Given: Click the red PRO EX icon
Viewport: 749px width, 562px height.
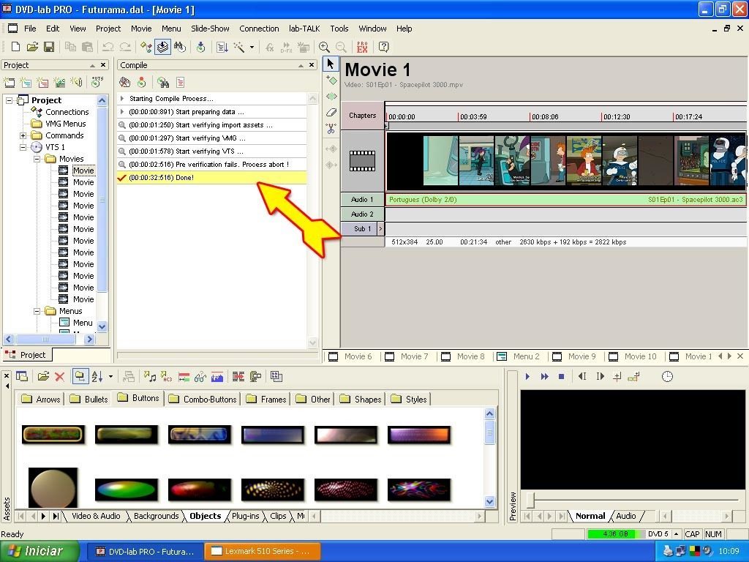Looking at the screenshot, I should pyautogui.click(x=362, y=47).
